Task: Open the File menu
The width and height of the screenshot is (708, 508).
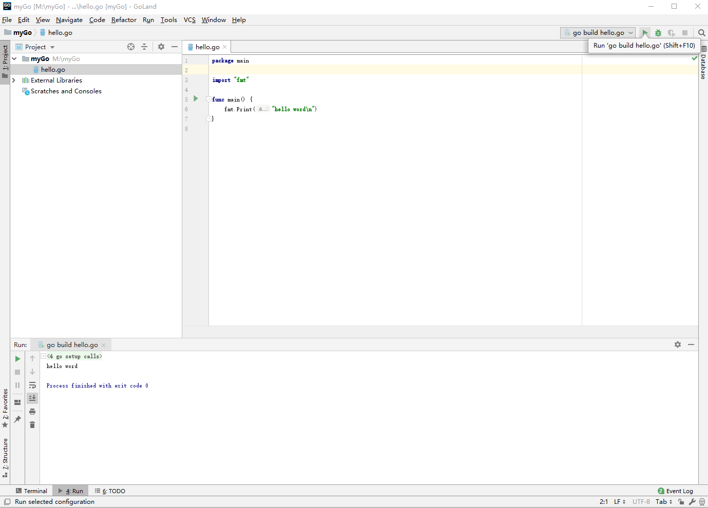Action: (7, 20)
